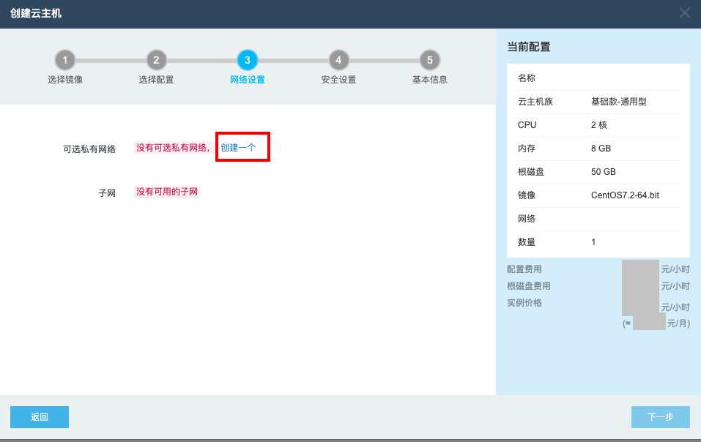Click the 根磁盘 row label

(x=531, y=172)
